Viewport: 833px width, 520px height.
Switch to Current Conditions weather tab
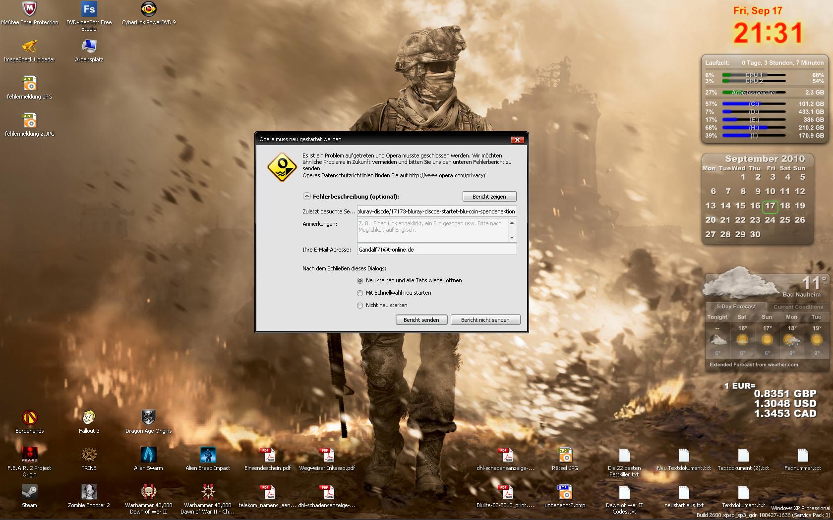[798, 307]
